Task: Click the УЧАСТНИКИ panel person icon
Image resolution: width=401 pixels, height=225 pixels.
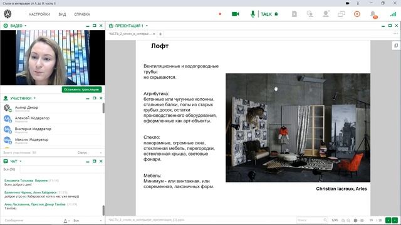Action: coord(6,98)
